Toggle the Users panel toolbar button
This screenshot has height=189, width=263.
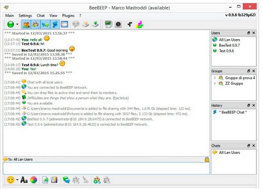point(26,25)
